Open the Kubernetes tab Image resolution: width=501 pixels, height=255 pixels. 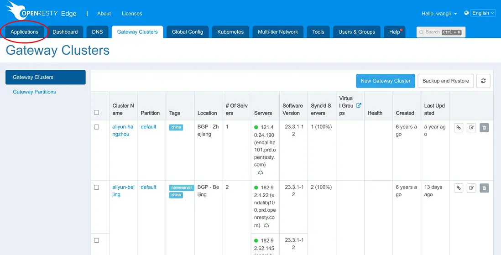(230, 32)
